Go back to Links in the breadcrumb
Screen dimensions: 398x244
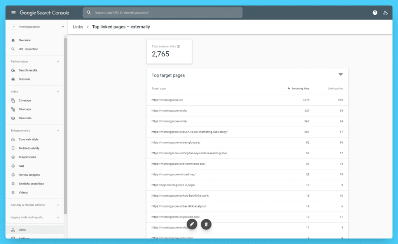tap(78, 27)
